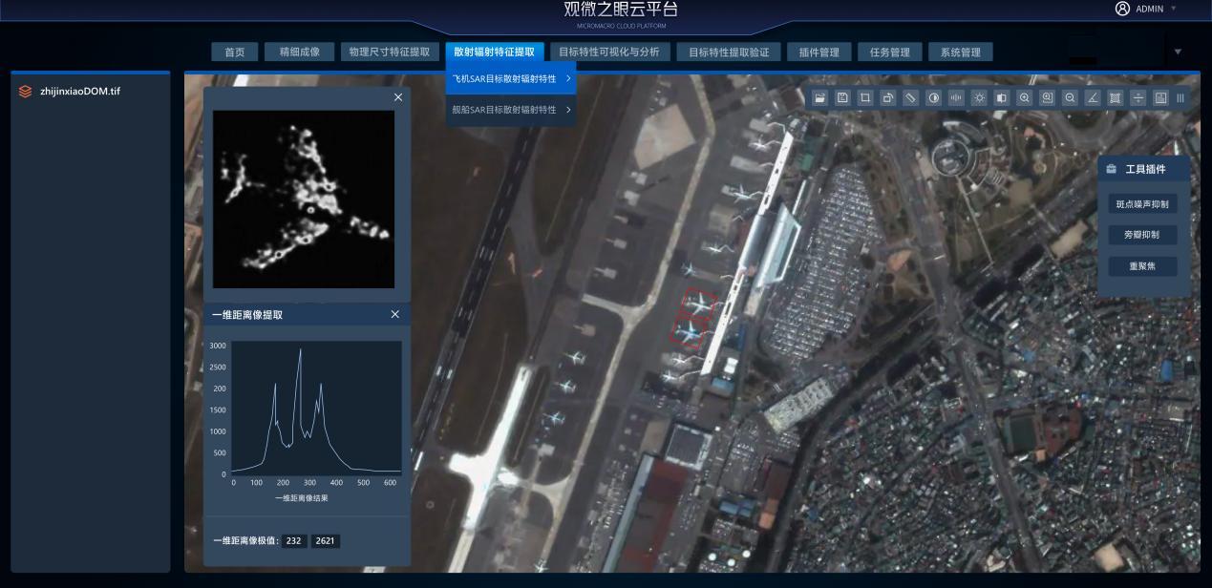Viewport: 1212px width, 588px height.
Task: Click the contrast adjustment icon
Action: pyautogui.click(x=934, y=97)
